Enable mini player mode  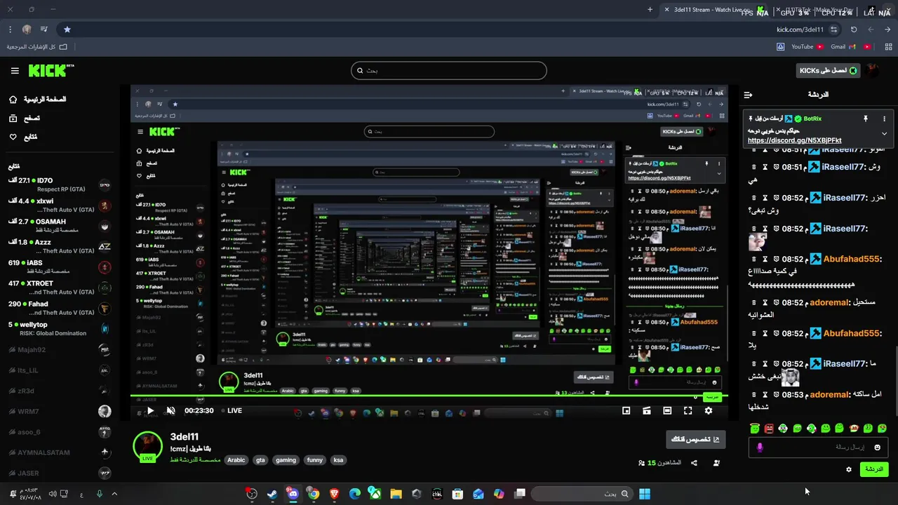pyautogui.click(x=626, y=411)
